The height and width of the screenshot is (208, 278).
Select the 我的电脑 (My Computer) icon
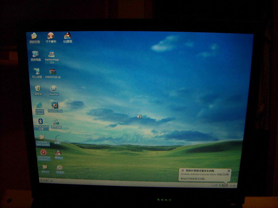[x=36, y=54]
